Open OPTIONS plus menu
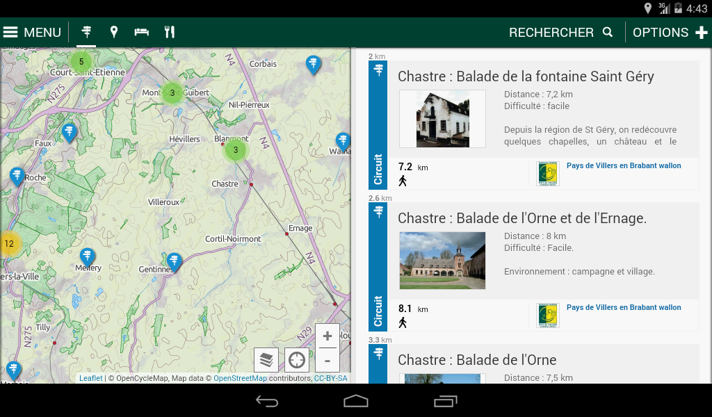This screenshot has width=712, height=417. (x=670, y=32)
